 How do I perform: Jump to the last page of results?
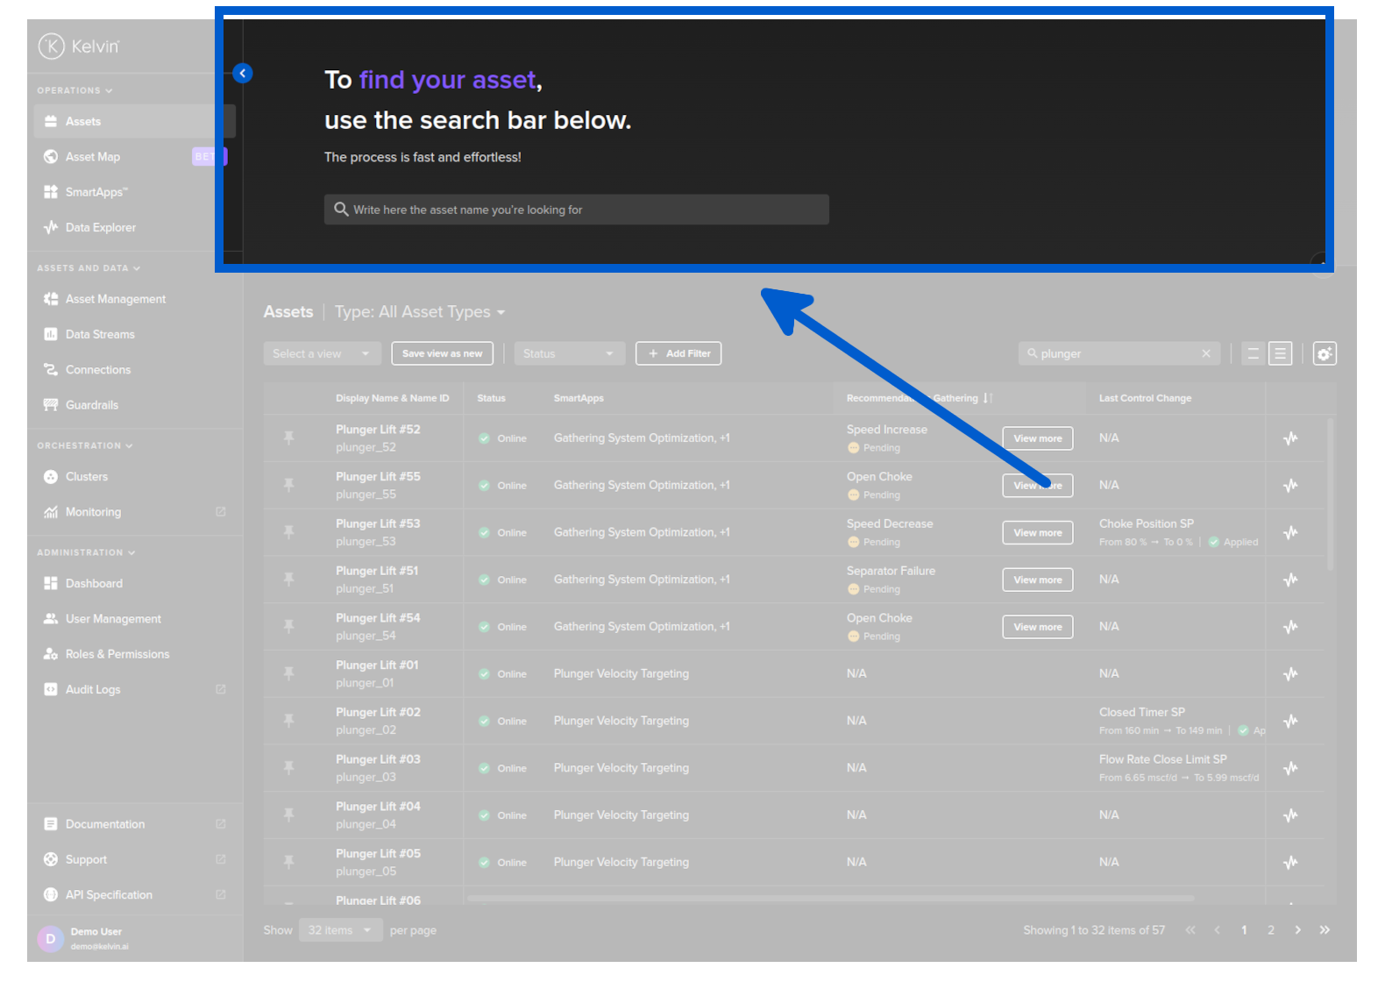tap(1325, 930)
